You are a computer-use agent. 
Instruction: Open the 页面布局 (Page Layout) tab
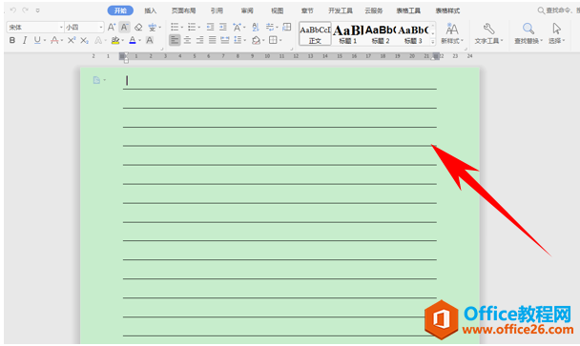pyautogui.click(x=183, y=10)
